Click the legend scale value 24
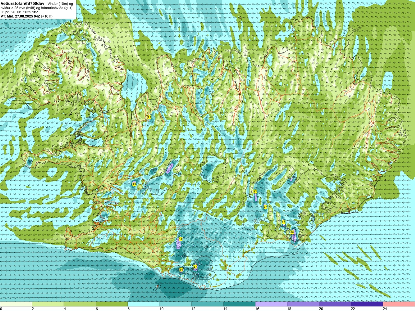The width and height of the screenshot is (415, 311). pos(385,309)
